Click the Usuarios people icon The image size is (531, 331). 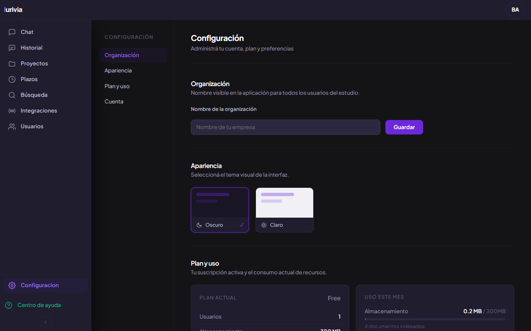(12, 127)
